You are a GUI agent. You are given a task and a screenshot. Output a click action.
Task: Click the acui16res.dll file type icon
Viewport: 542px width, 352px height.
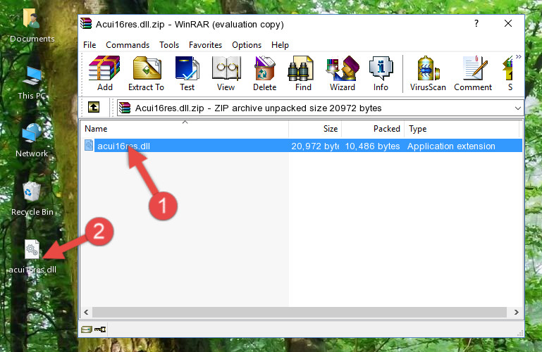pyautogui.click(x=89, y=145)
